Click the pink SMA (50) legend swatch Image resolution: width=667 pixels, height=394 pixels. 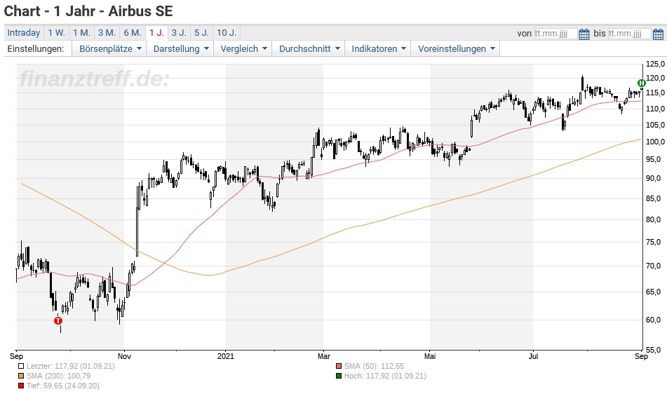pyautogui.click(x=339, y=366)
